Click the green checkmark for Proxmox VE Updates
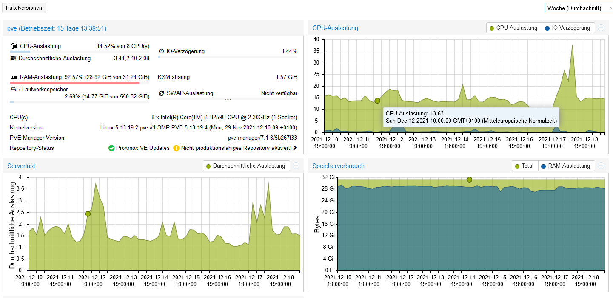Image resolution: width=613 pixels, height=298 pixels. click(111, 148)
